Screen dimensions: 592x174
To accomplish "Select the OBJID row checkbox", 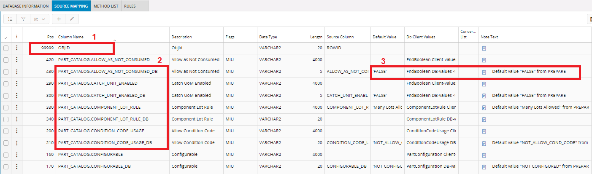I will point(6,48).
